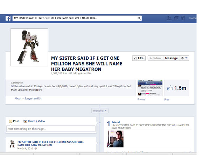Viewport: 203px width, 164px height.
Task: Expand the Highlights dropdown
Action: click(x=100, y=111)
